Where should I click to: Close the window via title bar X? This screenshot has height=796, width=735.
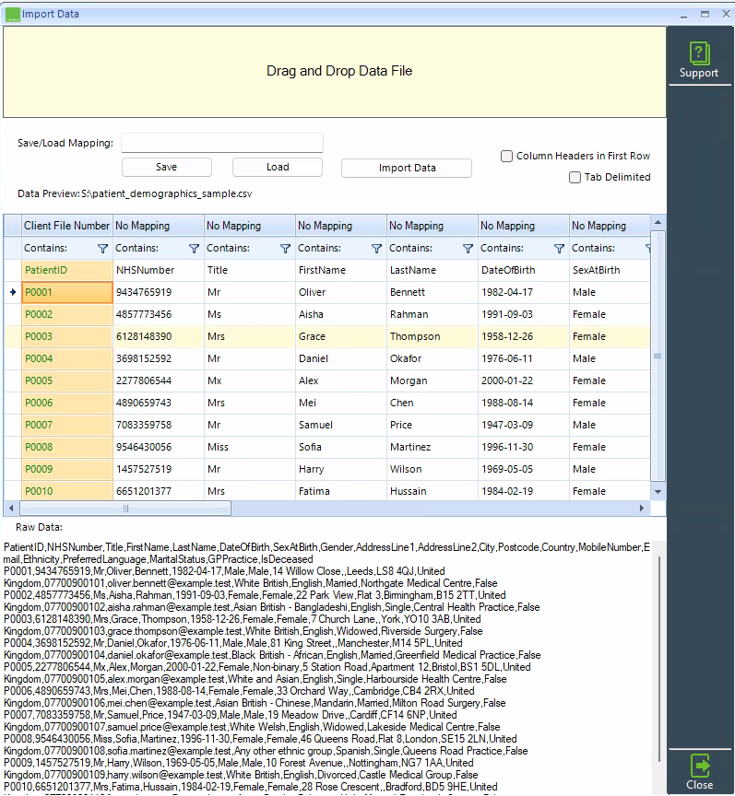click(x=727, y=14)
